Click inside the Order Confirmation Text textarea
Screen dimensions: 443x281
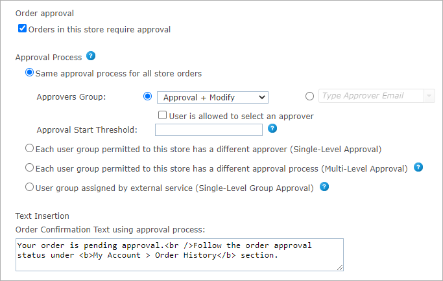coord(179,254)
